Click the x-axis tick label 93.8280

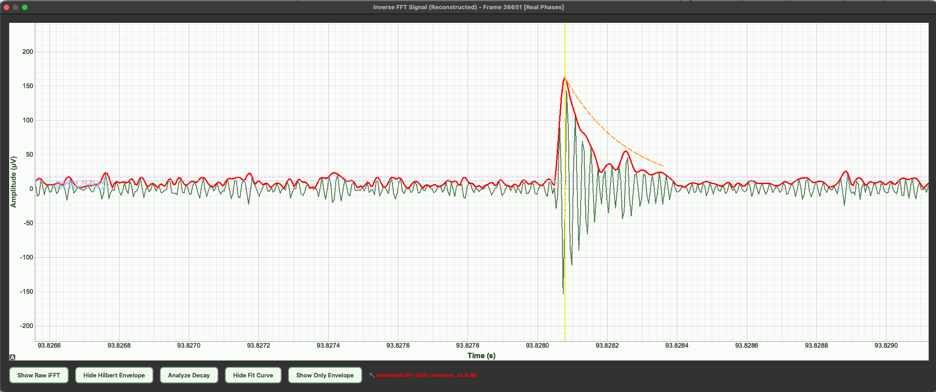pos(537,345)
